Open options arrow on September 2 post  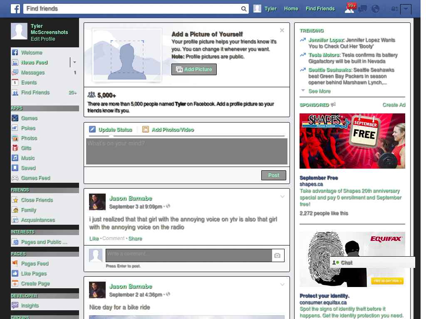point(282,285)
